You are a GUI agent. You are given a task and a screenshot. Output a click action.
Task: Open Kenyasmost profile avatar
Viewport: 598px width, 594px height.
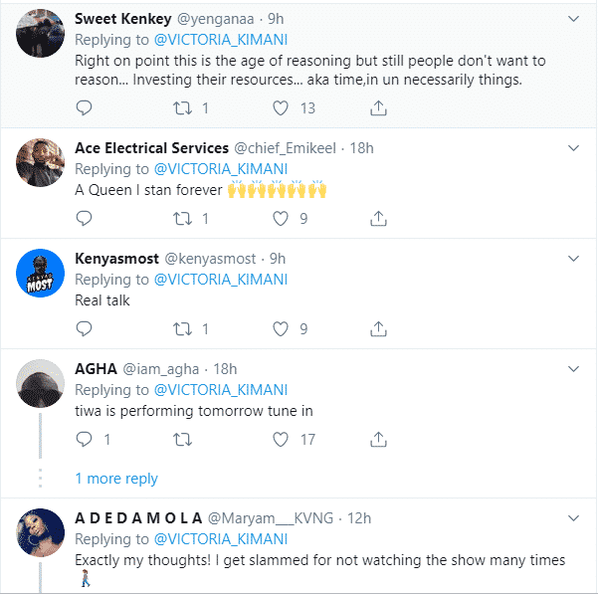coord(40,274)
